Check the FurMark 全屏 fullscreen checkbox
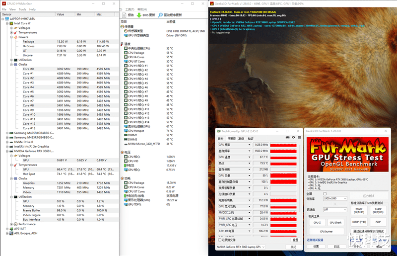This screenshot has height=256, width=397. (325, 193)
